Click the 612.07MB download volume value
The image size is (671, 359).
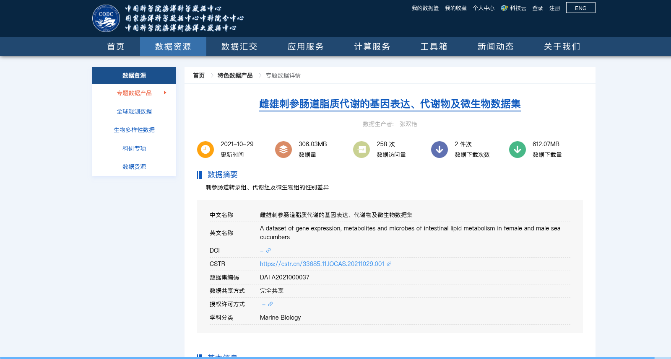[x=546, y=144]
